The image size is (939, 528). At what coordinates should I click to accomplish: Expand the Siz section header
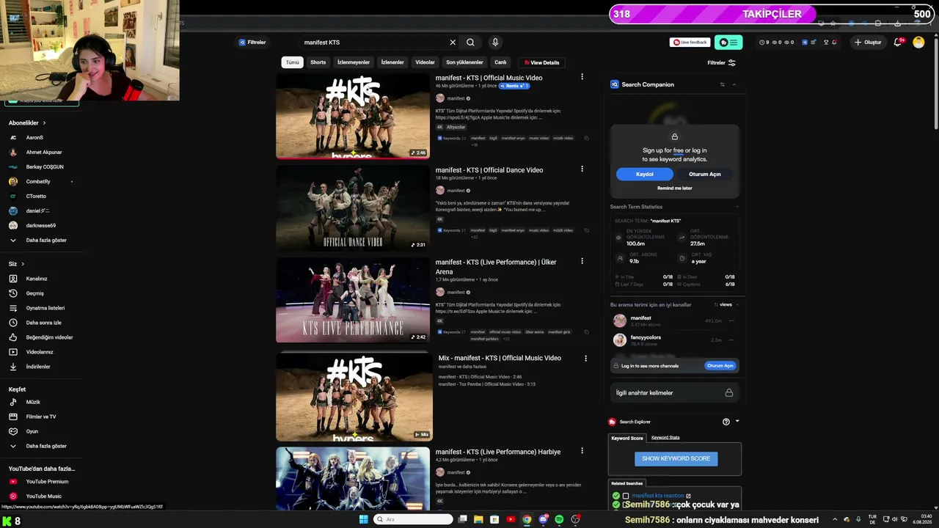click(16, 264)
